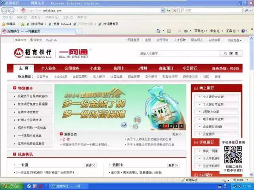Open the 工具(O) command bar dropdown
254x190 pixels.
click(x=232, y=31)
